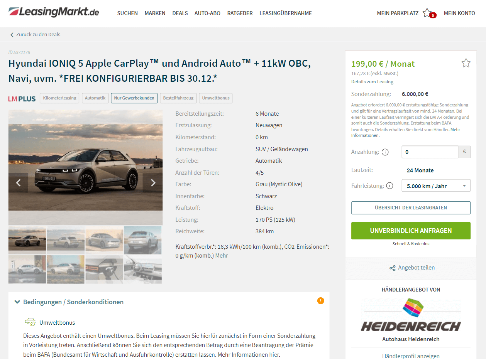Click the net price 167,23 € (exkl. MwSt.)
The width and height of the screenshot is (486, 359).
(374, 73)
